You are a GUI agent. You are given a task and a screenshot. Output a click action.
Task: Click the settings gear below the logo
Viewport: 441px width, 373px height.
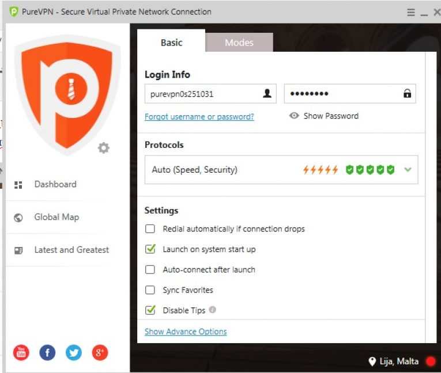(104, 148)
